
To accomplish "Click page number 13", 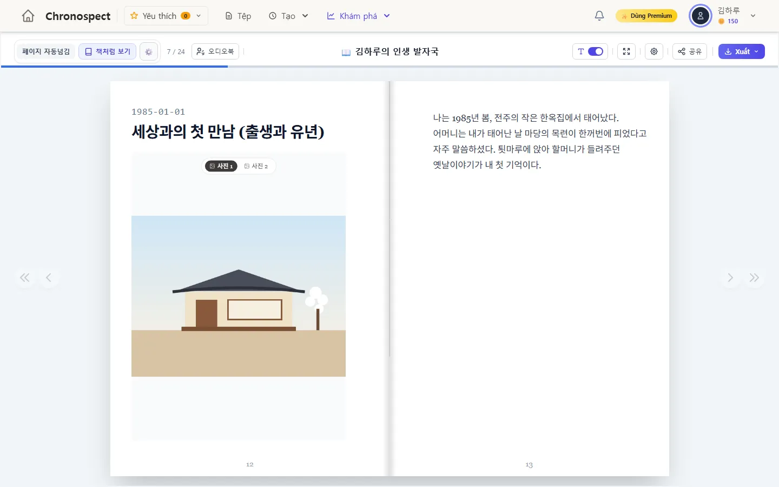I will point(529,465).
